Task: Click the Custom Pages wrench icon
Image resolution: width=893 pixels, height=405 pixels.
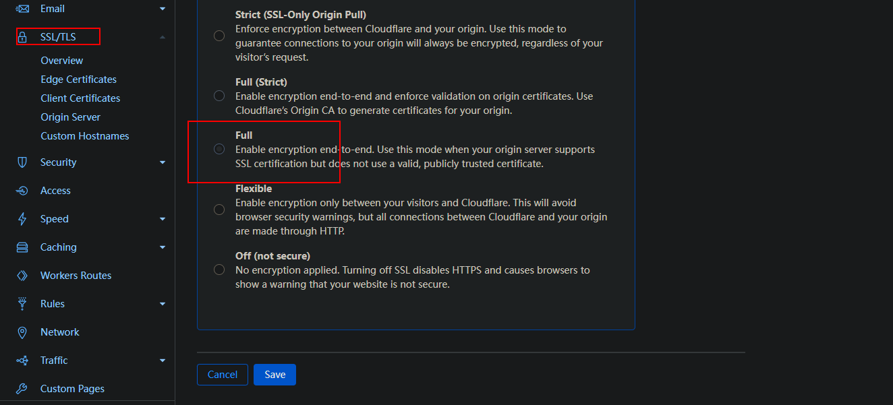Action: pyautogui.click(x=22, y=389)
